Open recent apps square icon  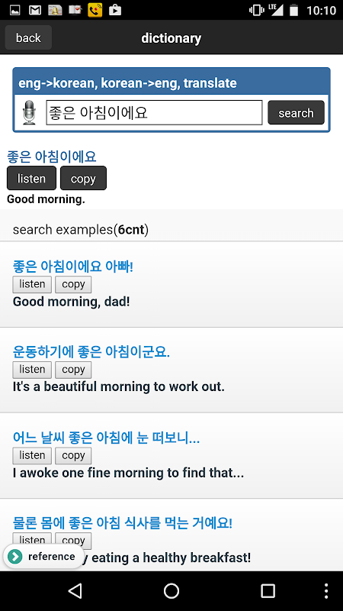click(x=268, y=590)
